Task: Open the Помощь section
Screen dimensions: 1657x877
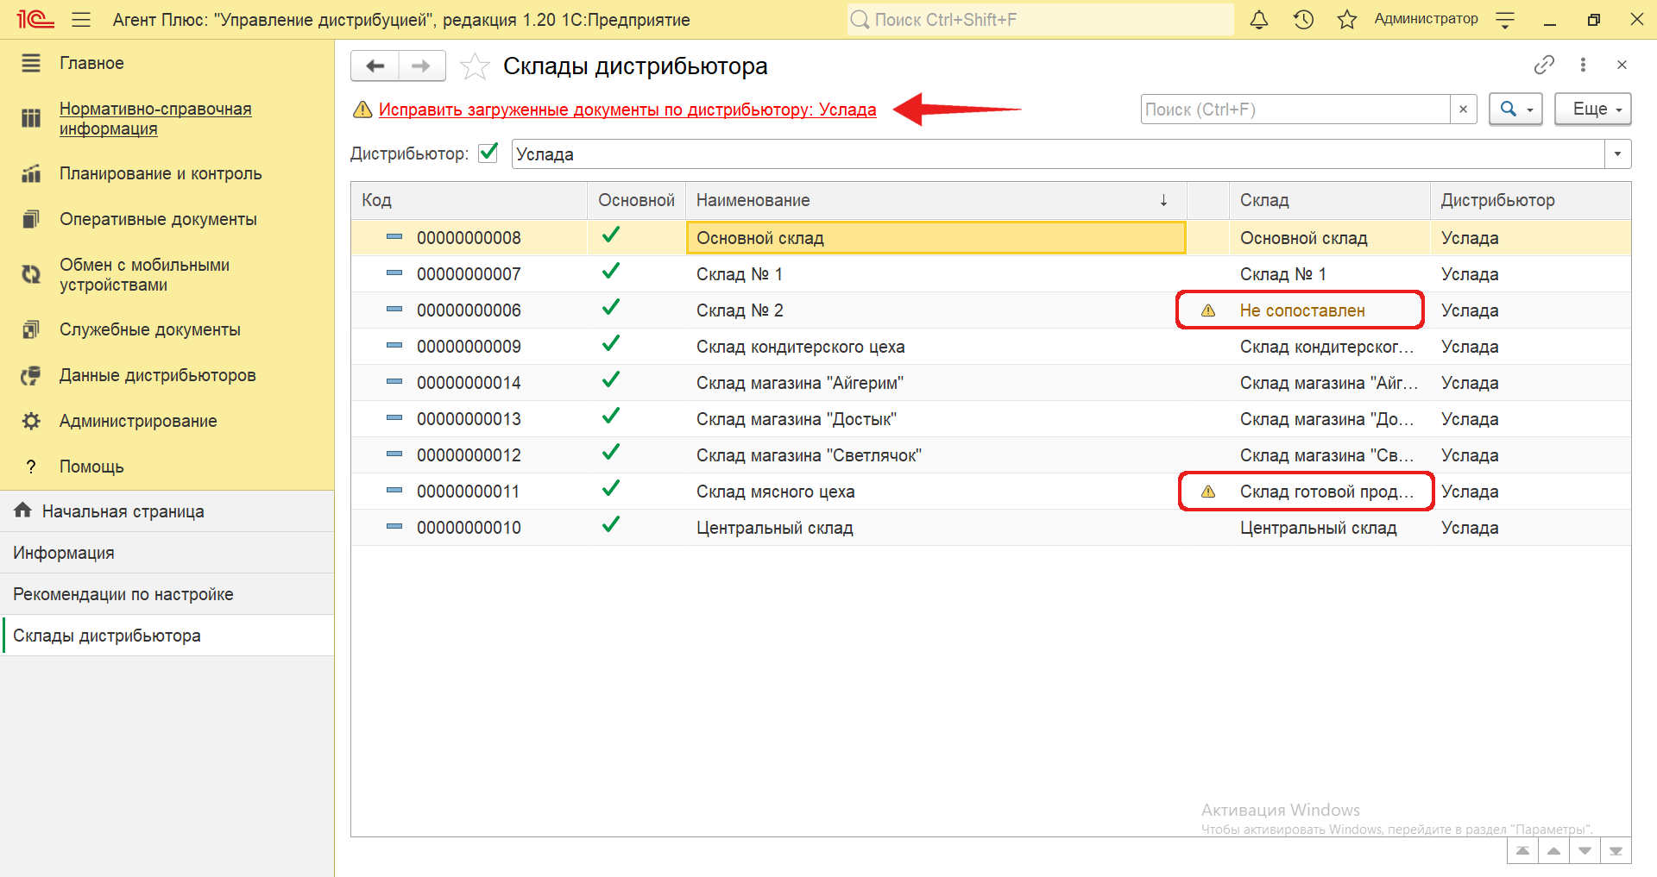Action: tap(91, 467)
